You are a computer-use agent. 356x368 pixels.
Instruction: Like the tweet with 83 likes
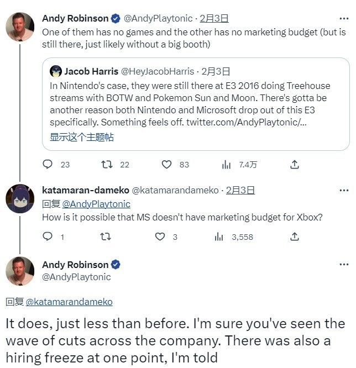point(166,165)
